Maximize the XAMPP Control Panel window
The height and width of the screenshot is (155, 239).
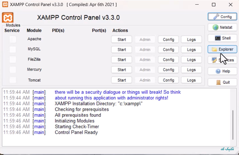[x=214, y=5]
